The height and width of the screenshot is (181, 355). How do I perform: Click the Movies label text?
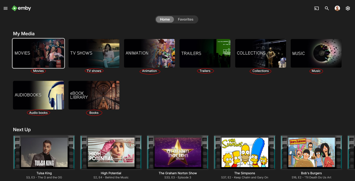tap(38, 71)
